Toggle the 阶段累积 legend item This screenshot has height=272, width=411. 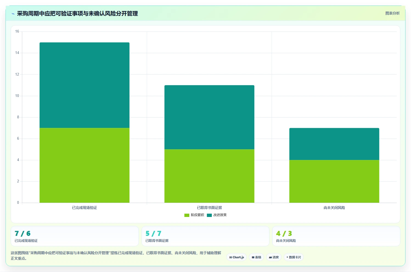click(x=194, y=215)
